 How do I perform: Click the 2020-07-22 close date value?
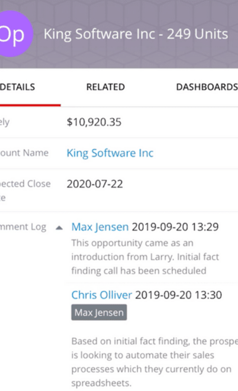pos(95,184)
